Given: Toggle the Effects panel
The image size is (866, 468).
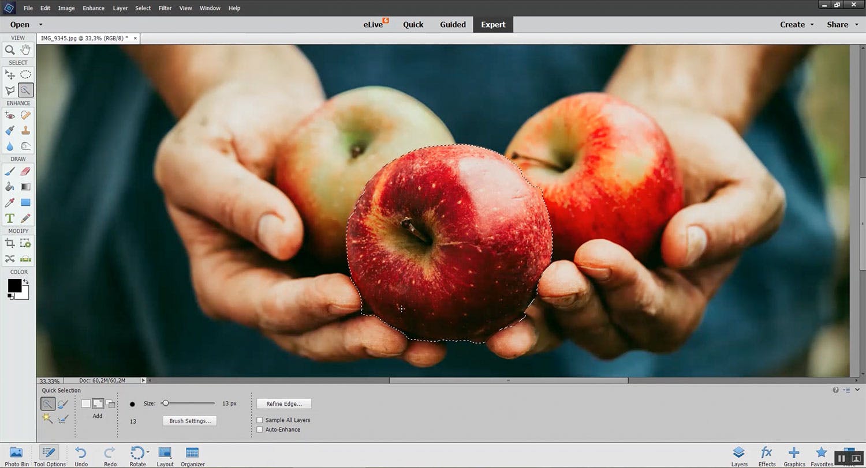Looking at the screenshot, I should coord(767,455).
